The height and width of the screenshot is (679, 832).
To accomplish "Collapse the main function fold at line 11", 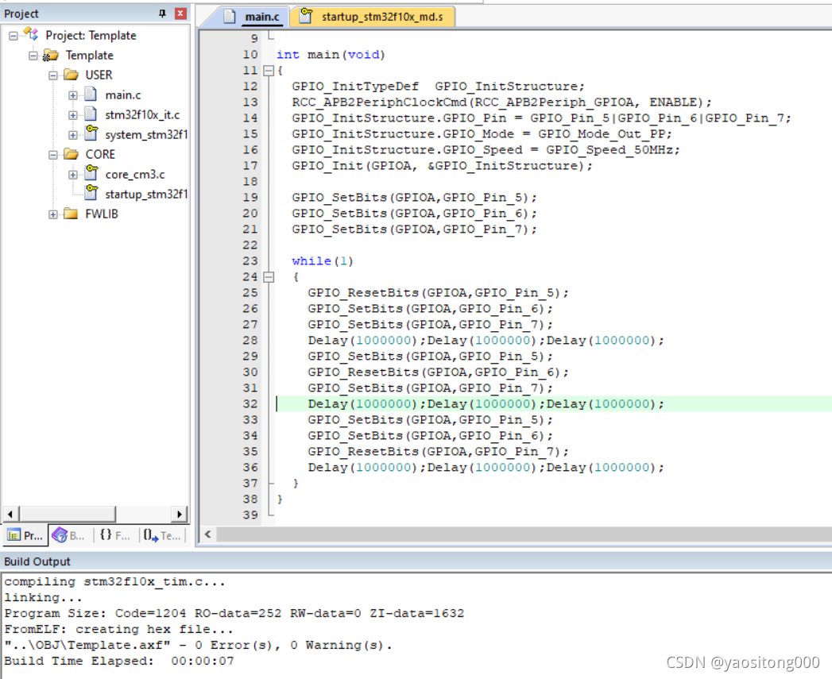I will 269,71.
